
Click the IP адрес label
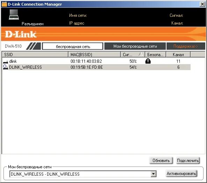point(76,23)
